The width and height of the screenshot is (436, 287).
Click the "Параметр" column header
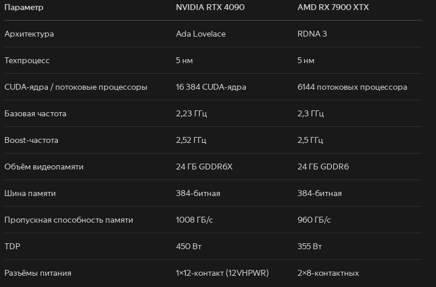(x=24, y=7)
